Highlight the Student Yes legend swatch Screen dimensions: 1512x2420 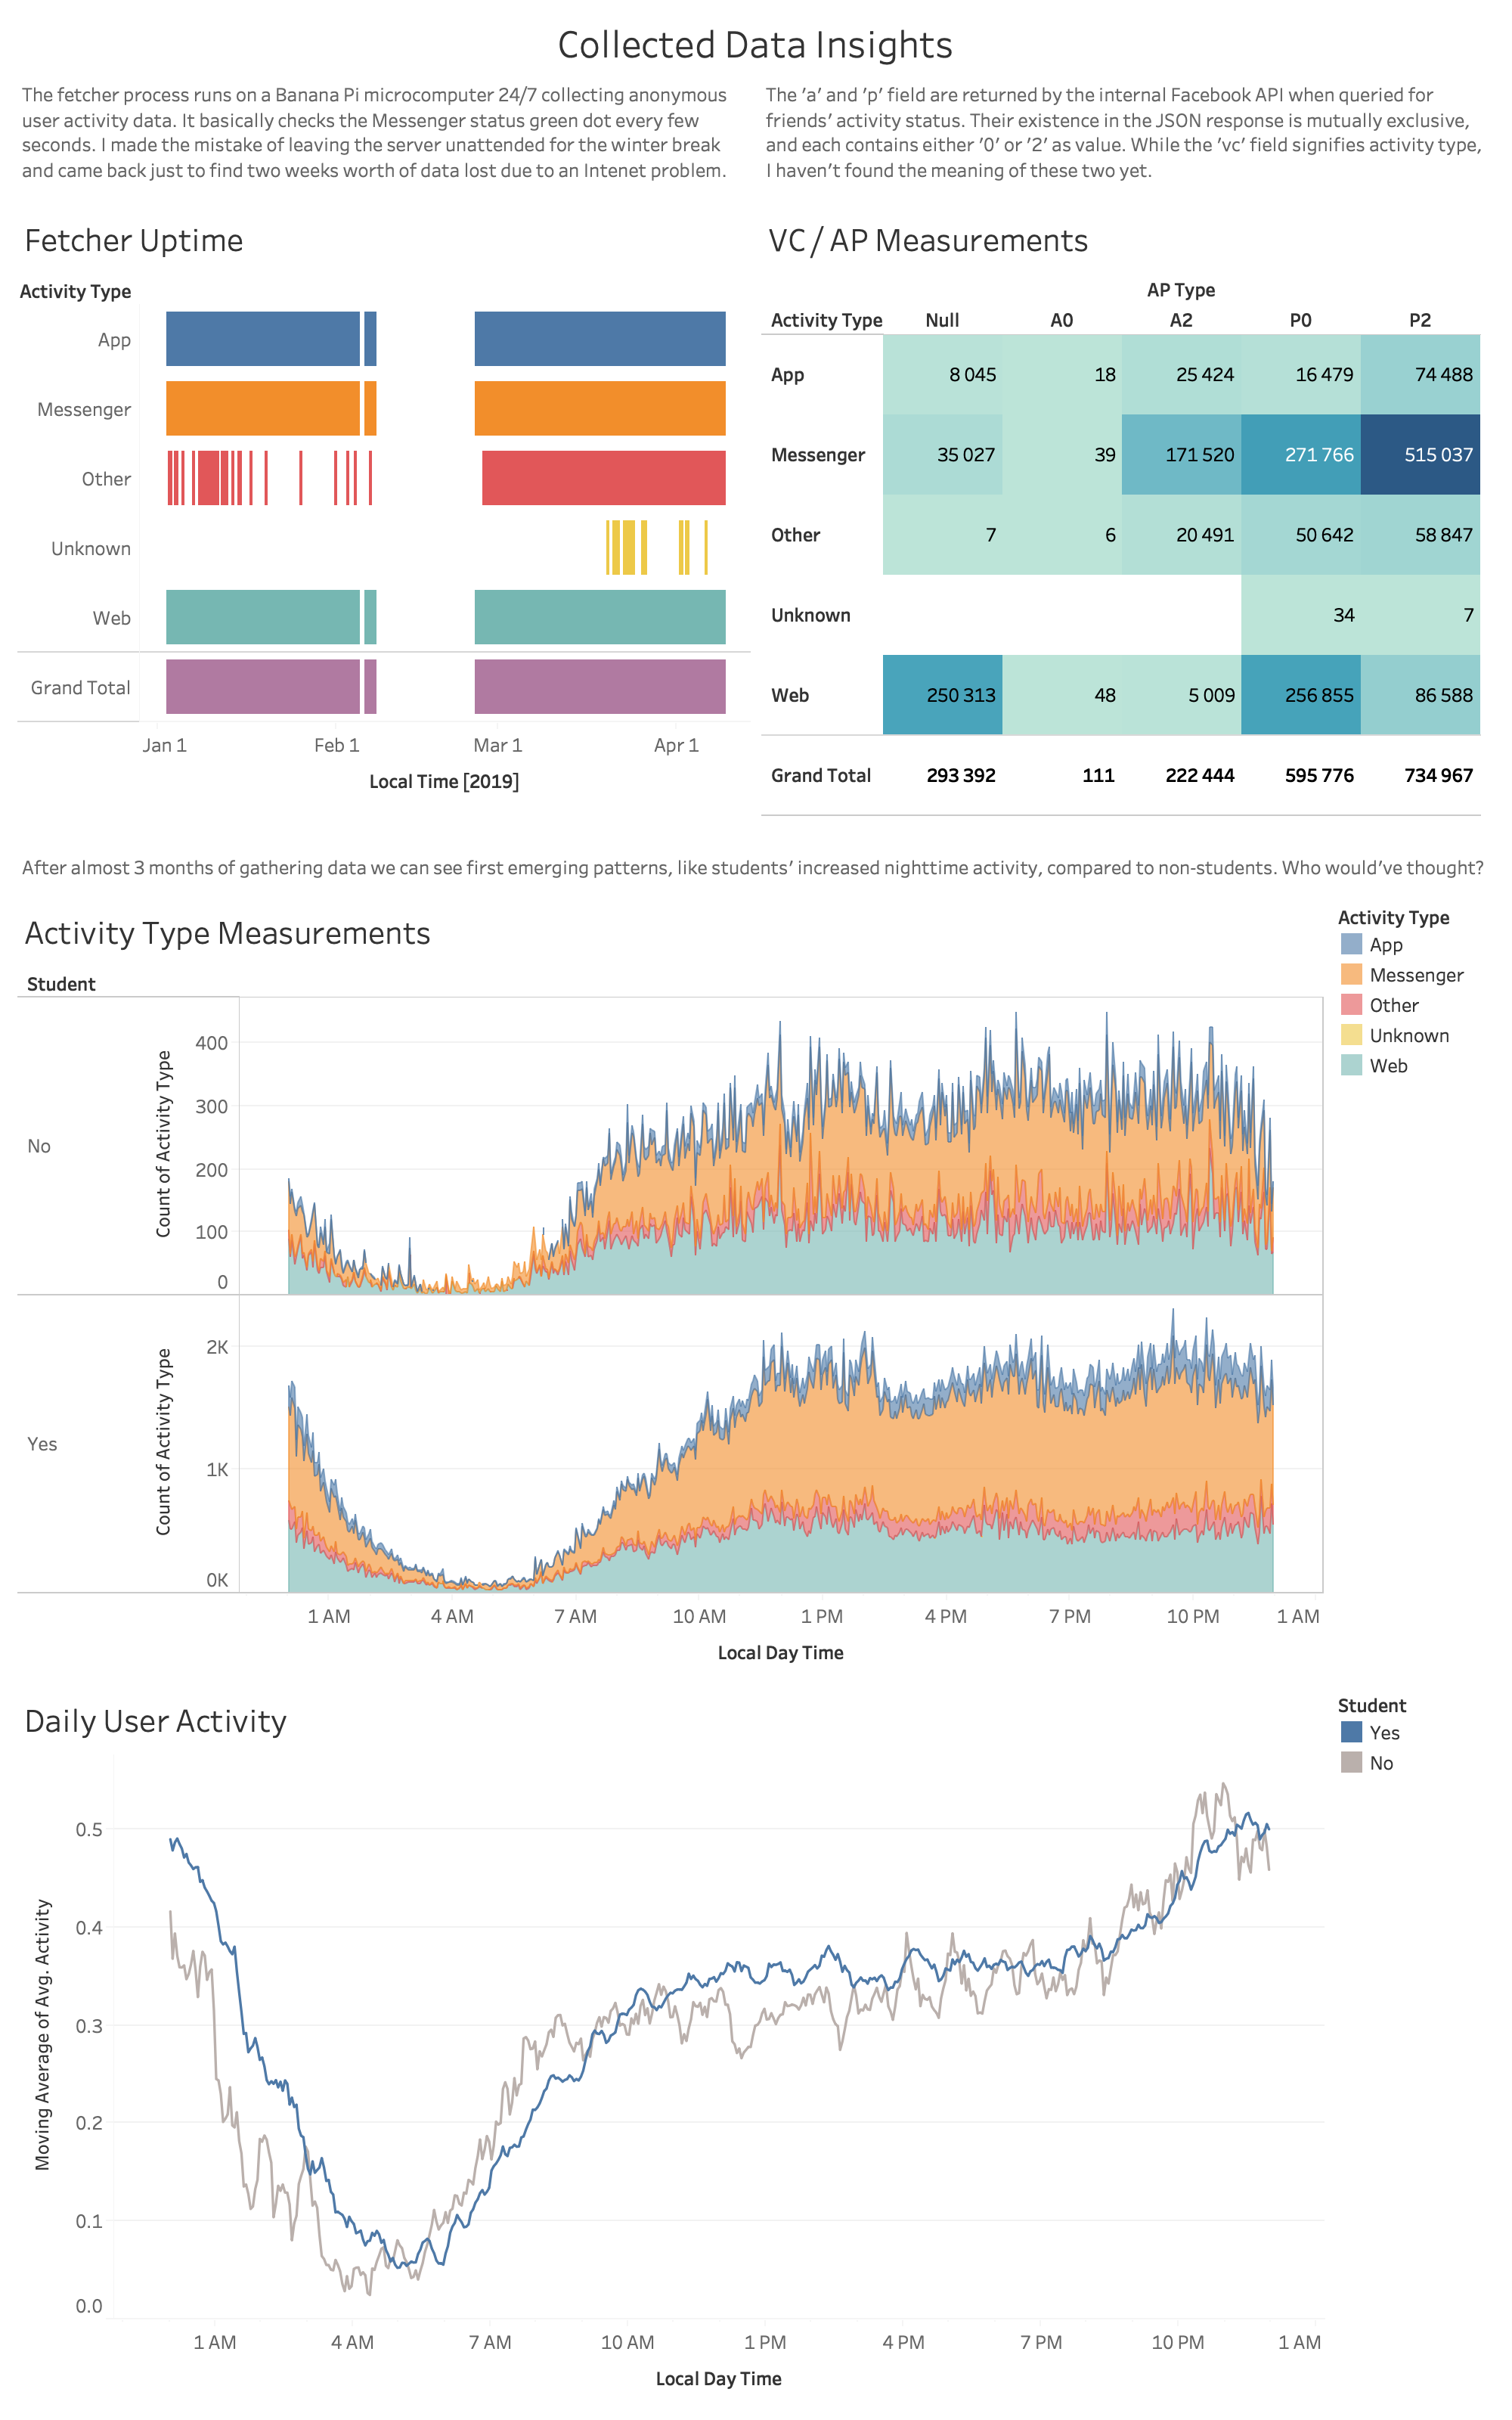tap(1351, 1732)
